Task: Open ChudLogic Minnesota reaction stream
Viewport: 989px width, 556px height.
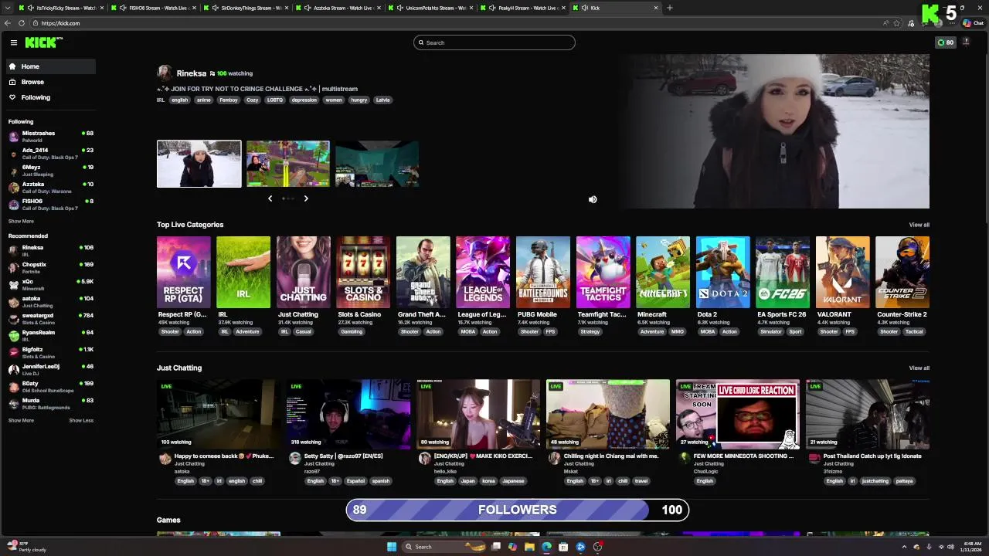Action: (738, 414)
